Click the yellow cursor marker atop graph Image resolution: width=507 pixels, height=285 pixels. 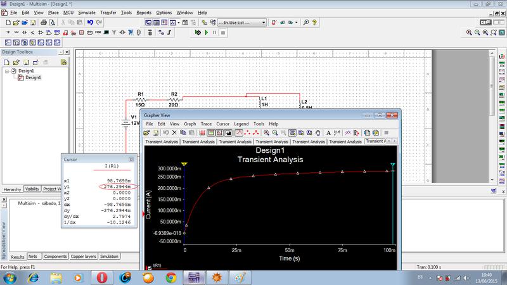(x=184, y=164)
